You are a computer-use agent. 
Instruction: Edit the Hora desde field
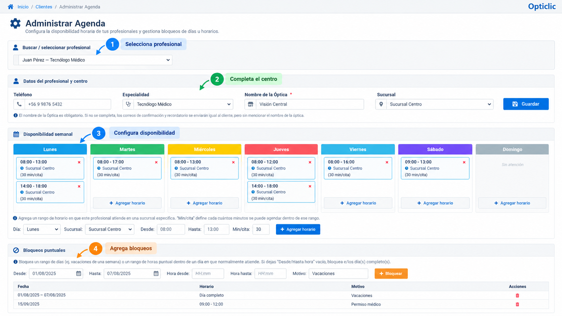[x=208, y=274]
